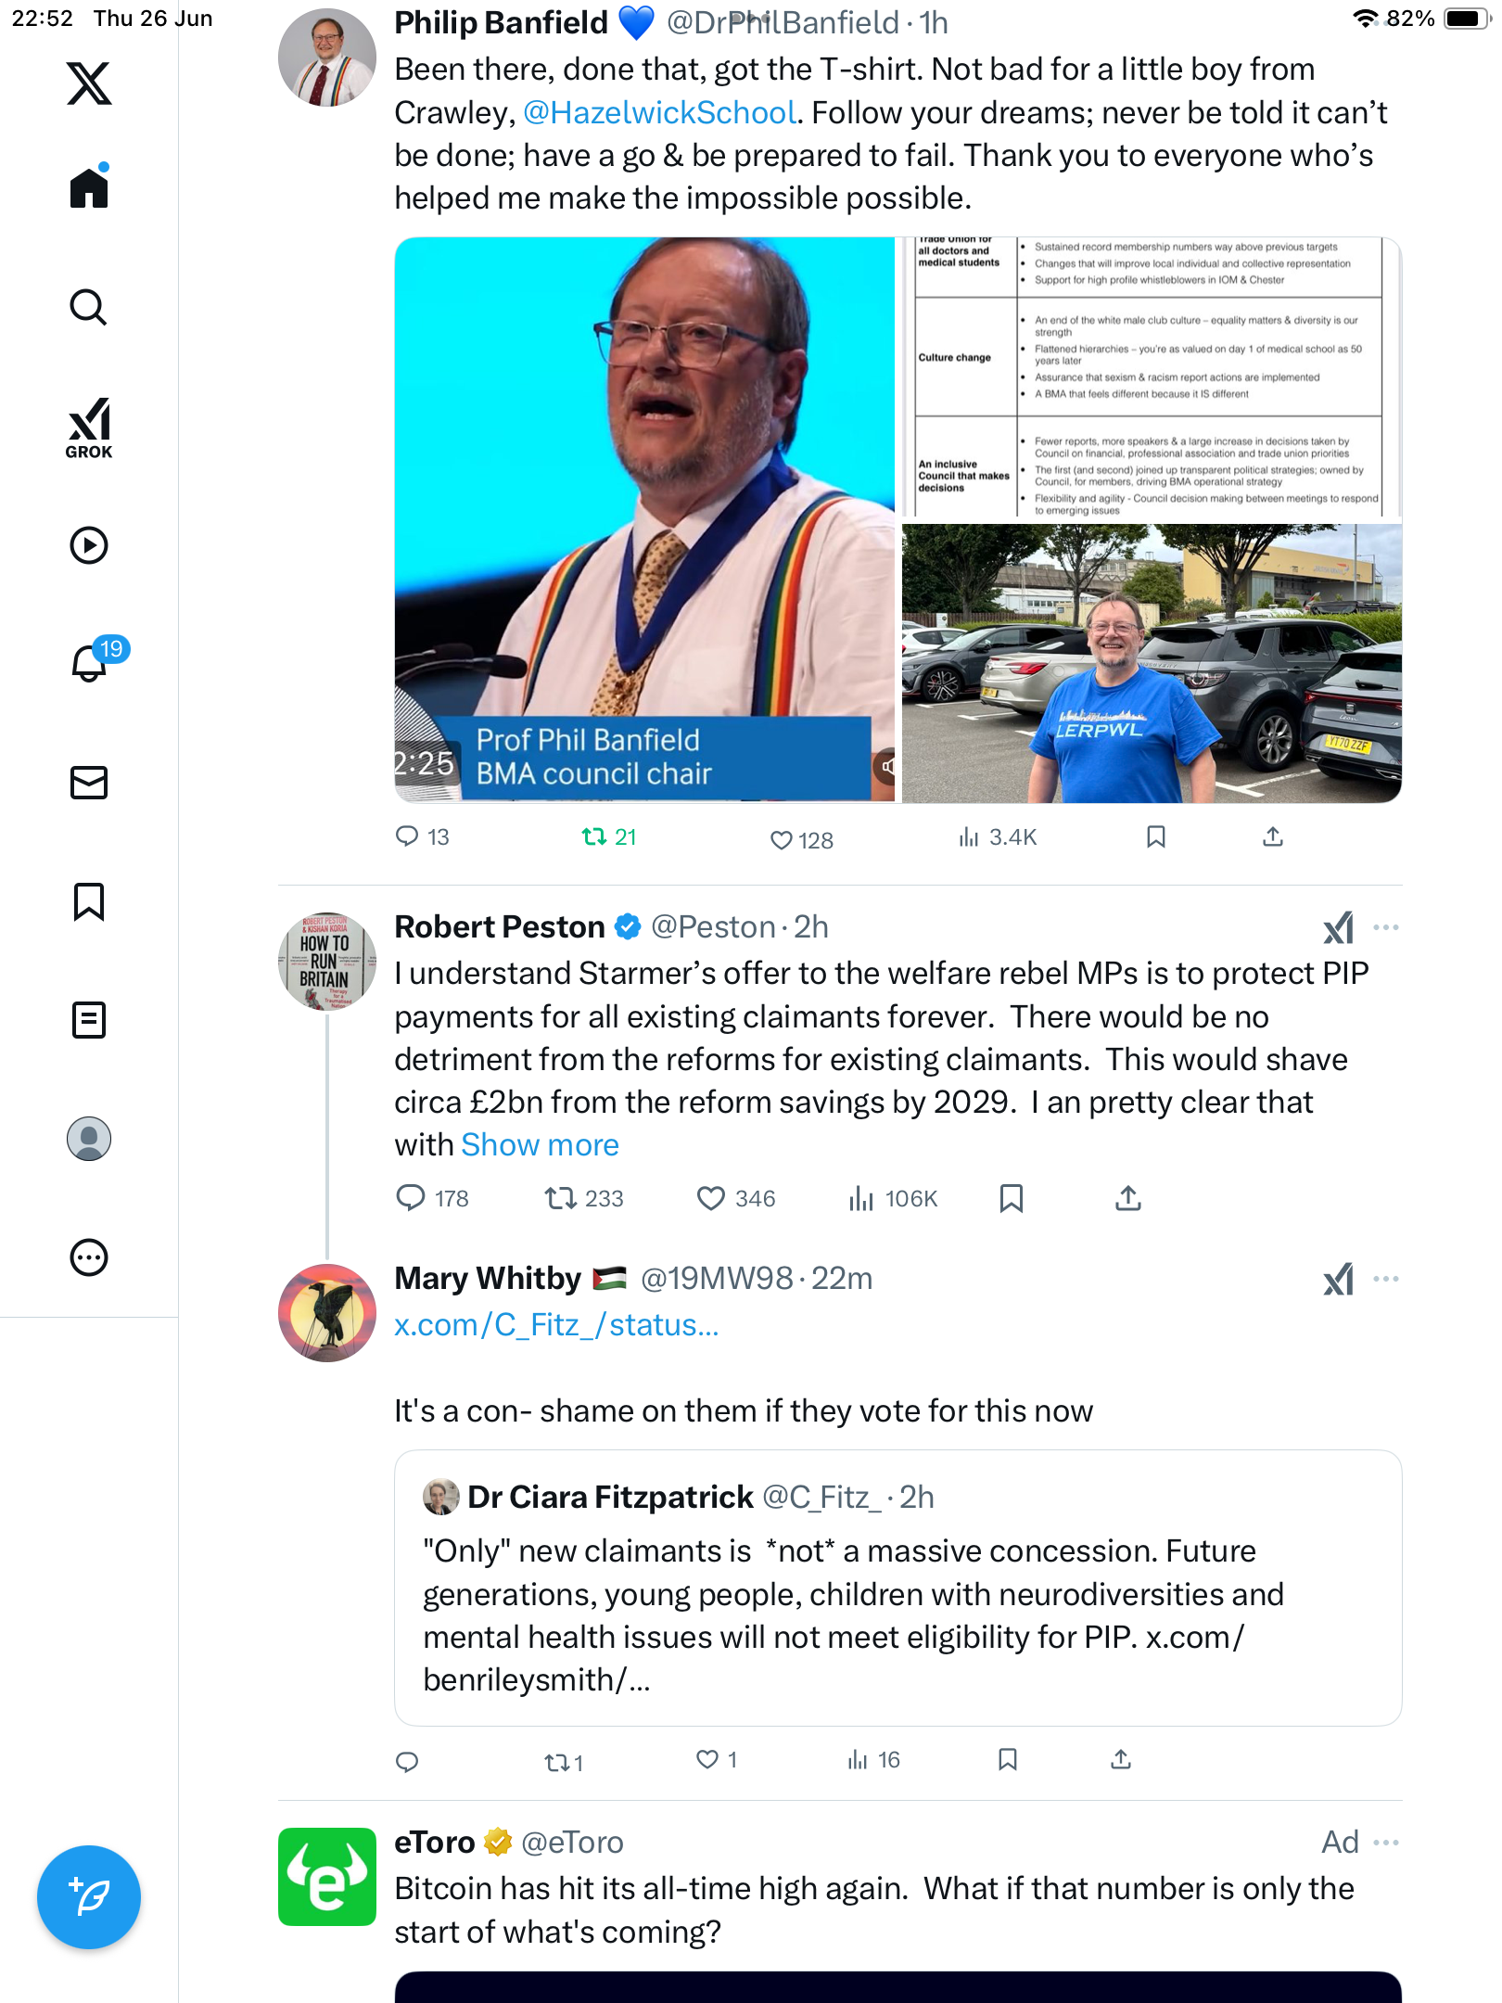Open the Search magnifier in sidebar
The width and height of the screenshot is (1502, 2003).
pyautogui.click(x=89, y=307)
